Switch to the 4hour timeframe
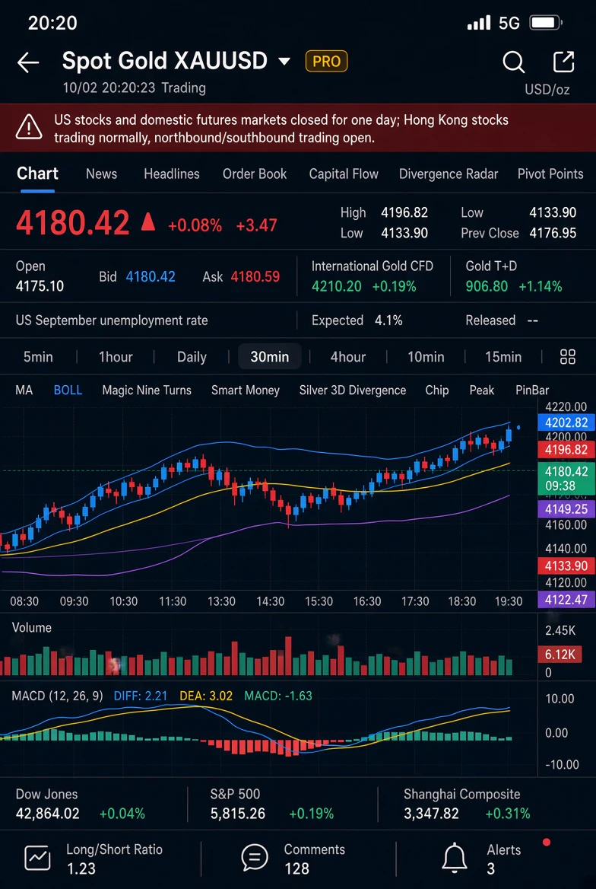The height and width of the screenshot is (889, 596). tap(348, 357)
